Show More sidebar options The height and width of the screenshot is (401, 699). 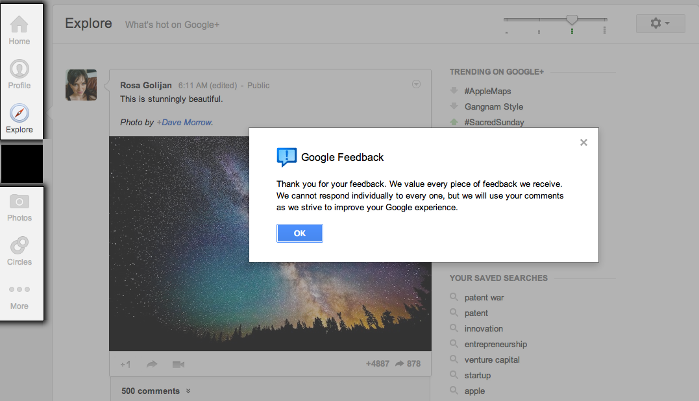(x=19, y=297)
